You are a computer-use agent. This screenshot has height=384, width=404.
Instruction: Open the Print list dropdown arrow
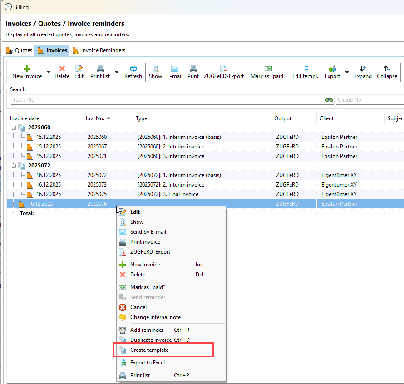(x=117, y=72)
